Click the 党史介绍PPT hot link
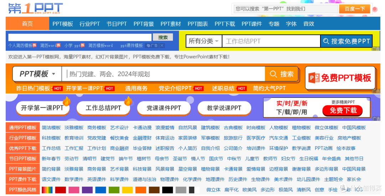The width and height of the screenshot is (385, 196). tap(175, 89)
